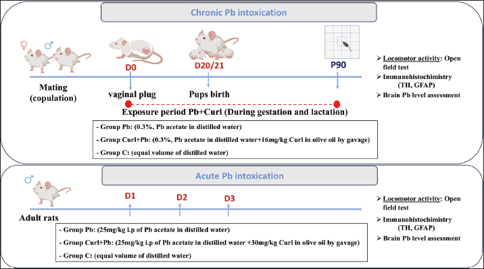Click the 'Pups birth' label
The image size is (484, 269).
pyautogui.click(x=210, y=94)
